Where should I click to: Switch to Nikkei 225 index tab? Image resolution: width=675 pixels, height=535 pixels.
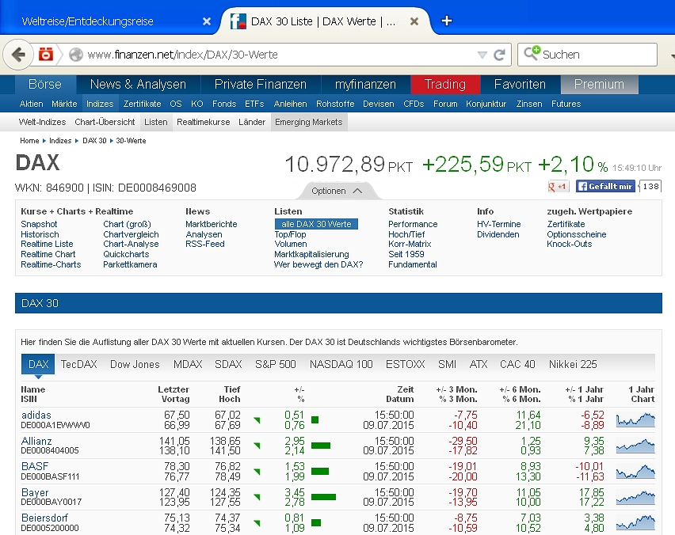(x=573, y=364)
